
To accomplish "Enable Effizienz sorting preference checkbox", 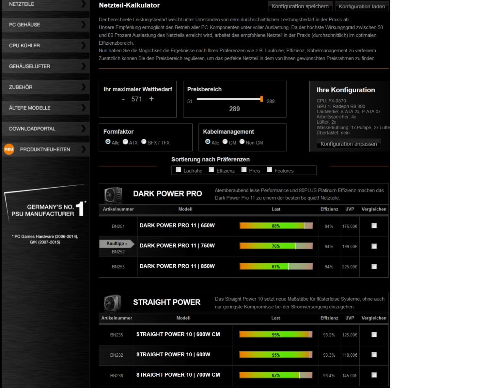I will pyautogui.click(x=211, y=170).
